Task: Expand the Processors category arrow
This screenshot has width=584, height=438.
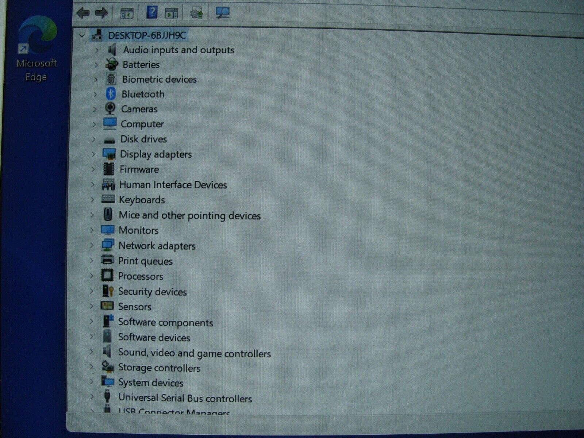Action: point(92,276)
